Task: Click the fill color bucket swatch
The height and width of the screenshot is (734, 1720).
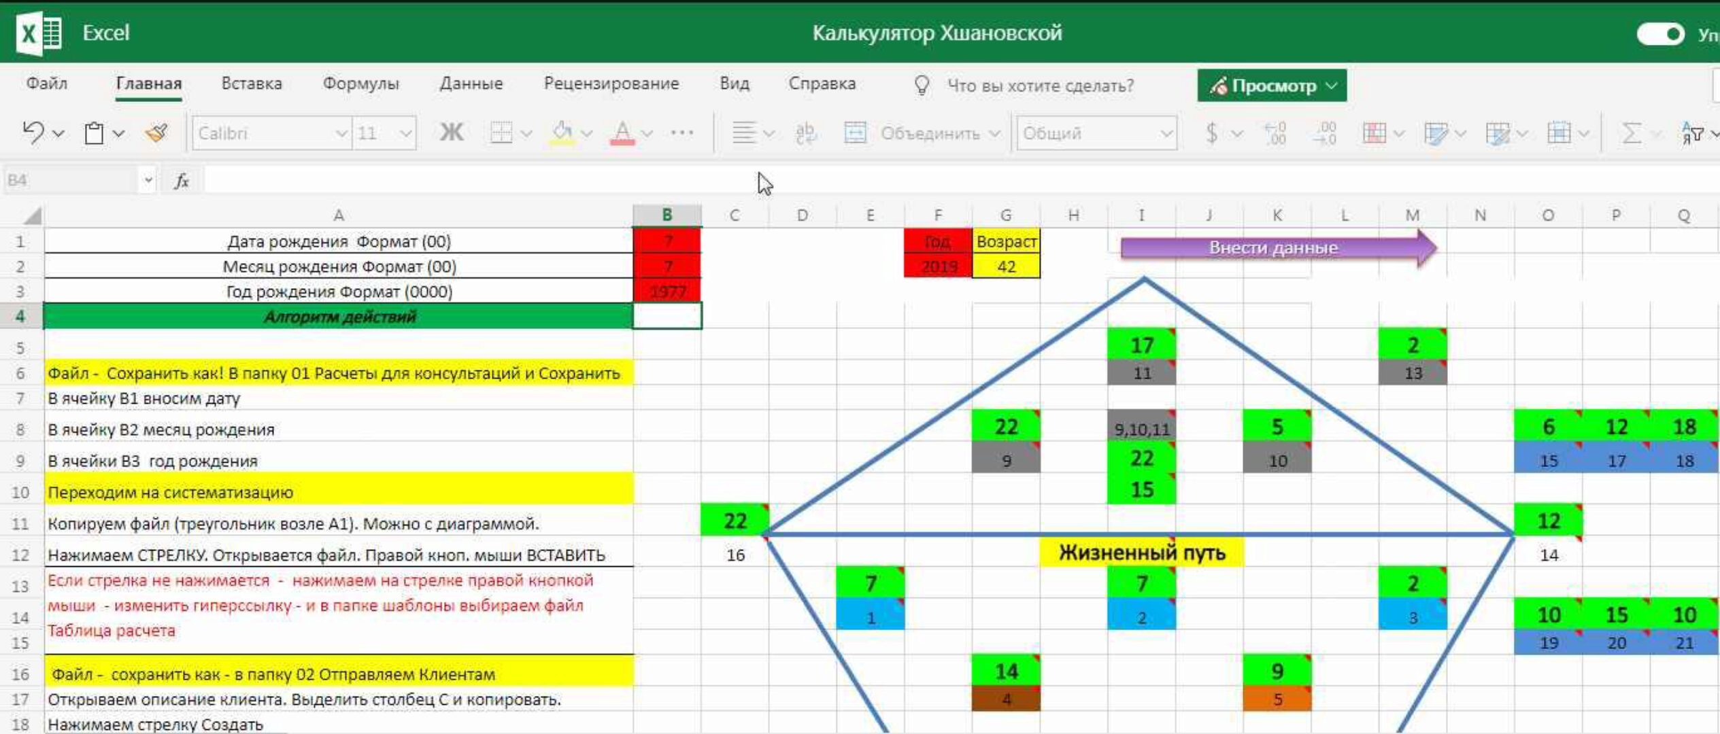Action: point(562,133)
